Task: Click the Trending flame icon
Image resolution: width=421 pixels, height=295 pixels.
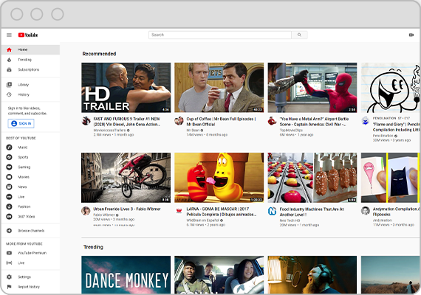Action: [9, 60]
